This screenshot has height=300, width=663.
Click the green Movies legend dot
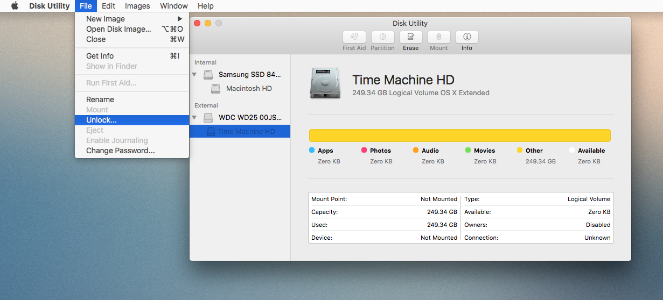point(468,151)
